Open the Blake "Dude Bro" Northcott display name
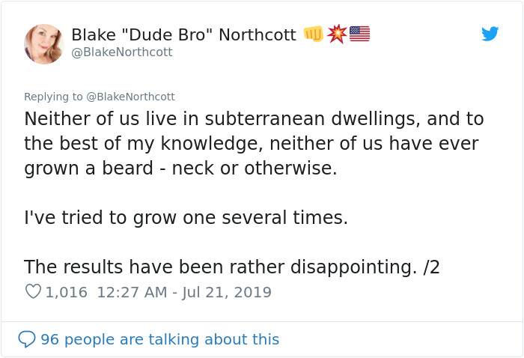Image resolution: width=524 pixels, height=358 pixels. pyautogui.click(x=183, y=35)
